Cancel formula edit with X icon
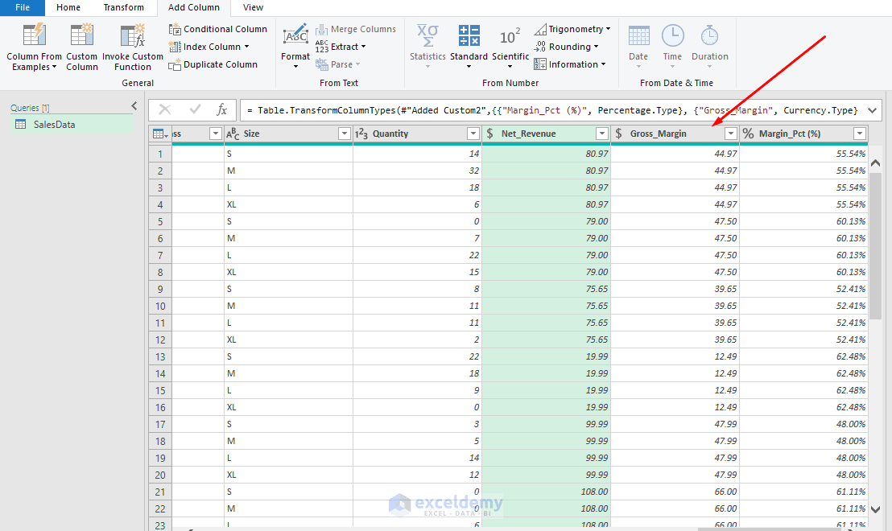The height and width of the screenshot is (531, 892). (x=165, y=109)
